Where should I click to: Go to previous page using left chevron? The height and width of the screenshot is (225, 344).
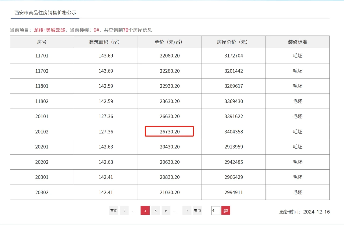point(124,211)
